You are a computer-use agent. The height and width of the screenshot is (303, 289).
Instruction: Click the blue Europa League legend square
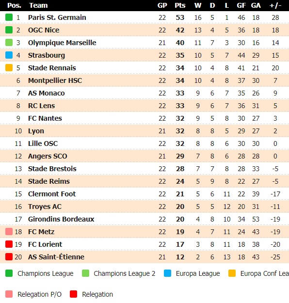(167, 273)
